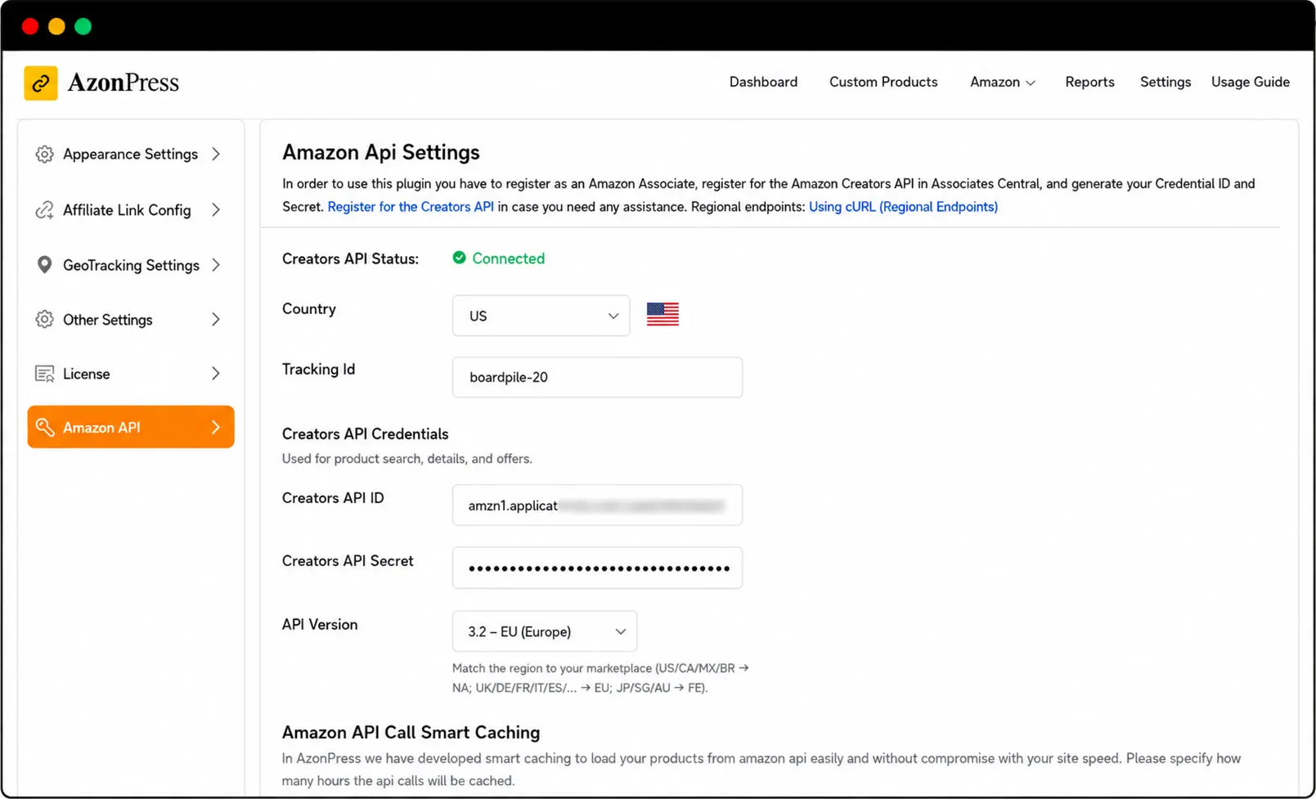The height and width of the screenshot is (799, 1316).
Task: Expand Affiliate Link Config chevron arrow
Action: 216,210
